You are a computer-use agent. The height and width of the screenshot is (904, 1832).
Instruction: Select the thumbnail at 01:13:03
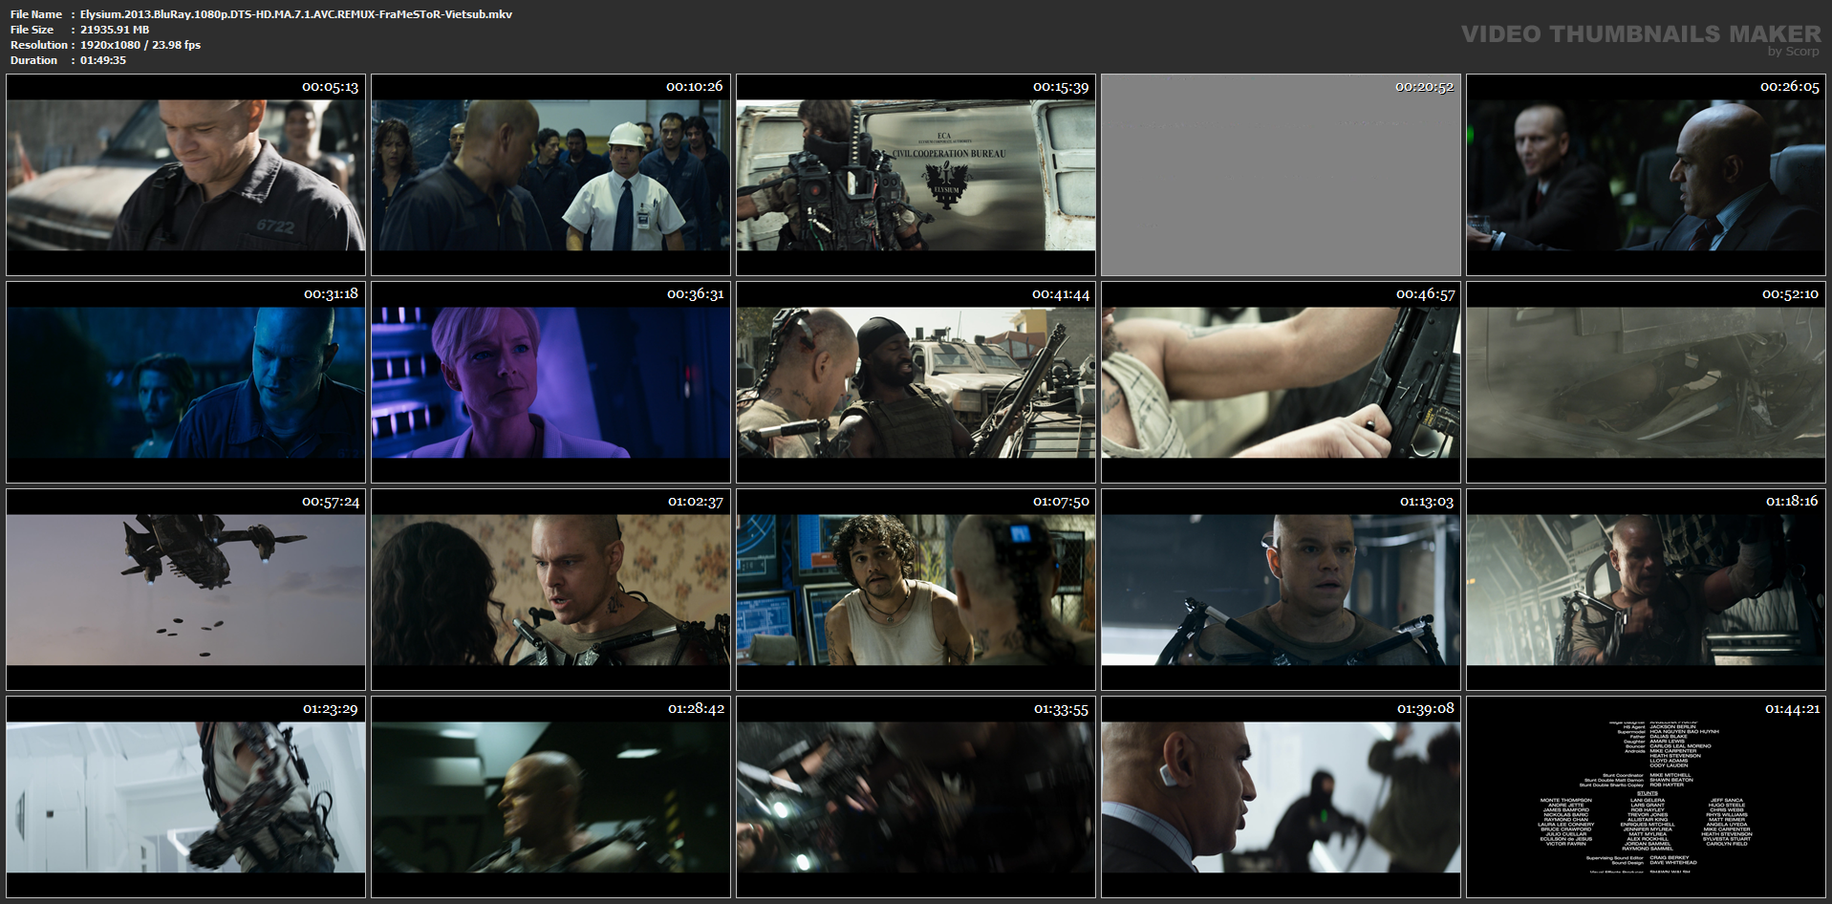(x=1282, y=590)
